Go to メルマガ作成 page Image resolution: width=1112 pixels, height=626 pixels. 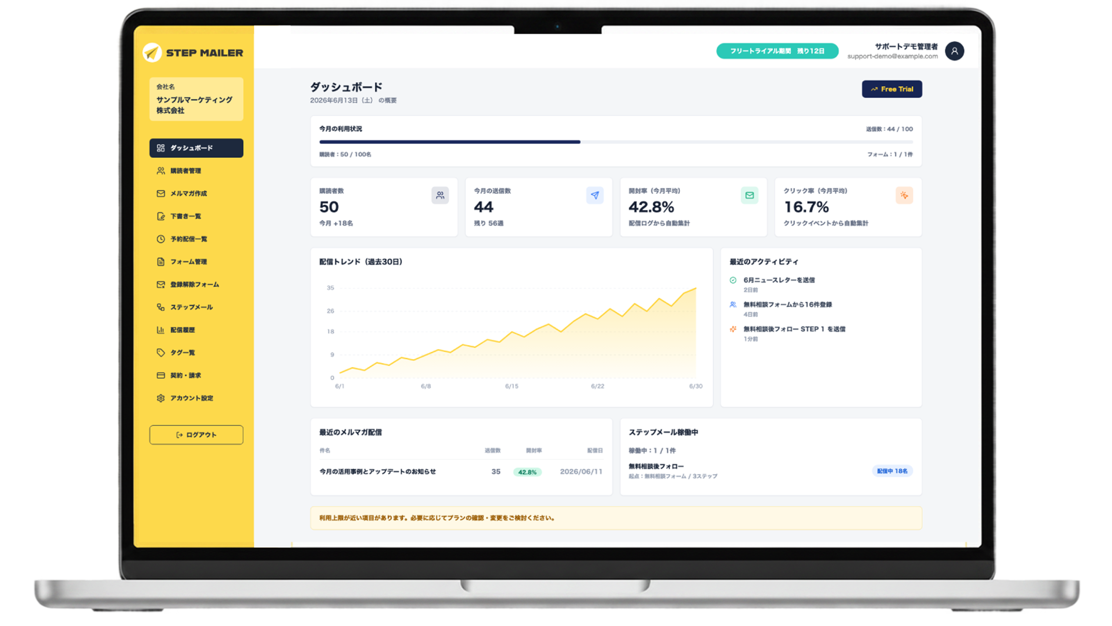[x=196, y=193]
